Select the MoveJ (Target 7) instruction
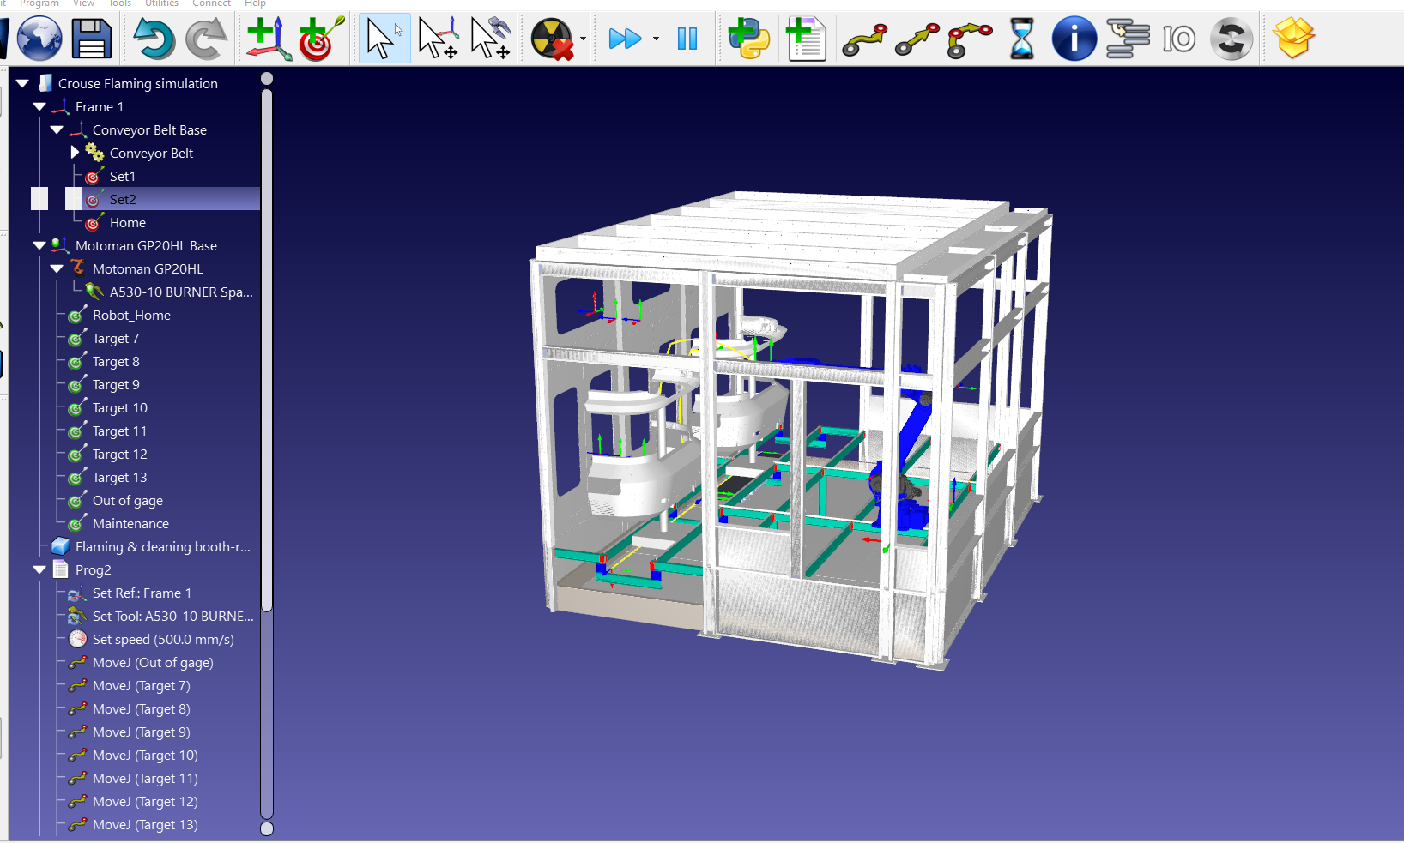 point(142,685)
